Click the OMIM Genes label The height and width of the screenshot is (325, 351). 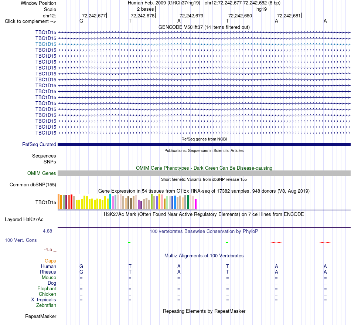[41, 173]
